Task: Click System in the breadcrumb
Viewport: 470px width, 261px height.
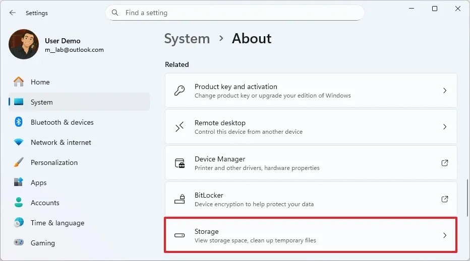Action: point(187,39)
